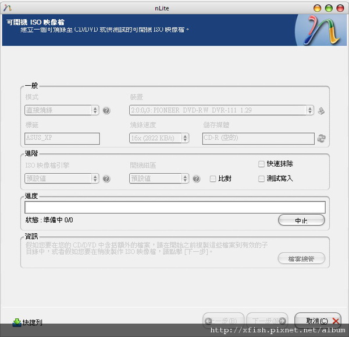349x337 pixels.
Task: Open the 燒錄速度 dropdown showing 16x
Action: coord(159,138)
